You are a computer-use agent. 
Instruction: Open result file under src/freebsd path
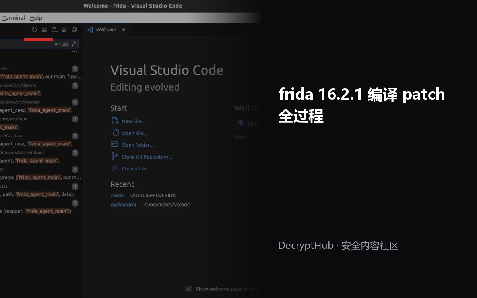tap(40, 102)
